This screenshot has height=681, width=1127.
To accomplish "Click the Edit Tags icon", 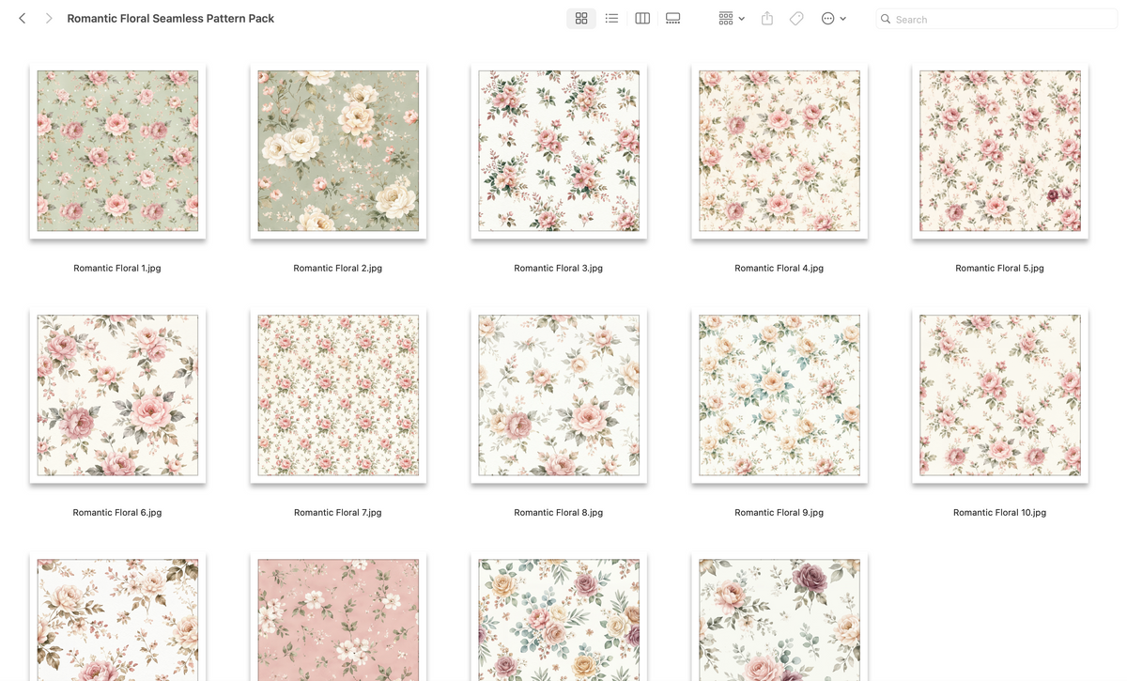I will [x=796, y=19].
